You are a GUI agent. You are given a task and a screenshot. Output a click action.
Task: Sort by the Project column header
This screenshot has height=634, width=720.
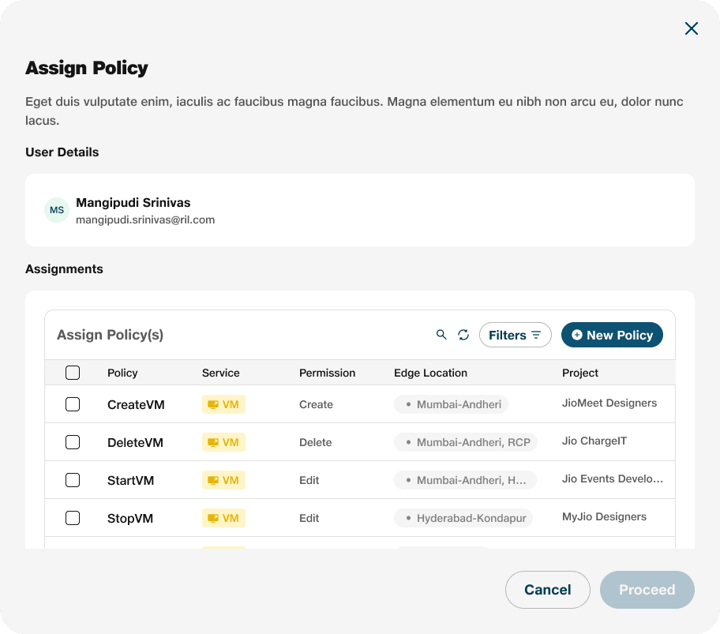[x=580, y=373]
